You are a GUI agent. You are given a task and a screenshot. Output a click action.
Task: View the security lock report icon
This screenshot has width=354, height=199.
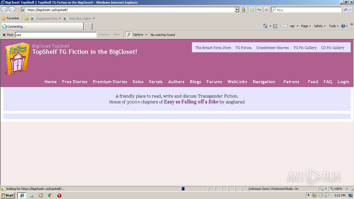pyautogui.click(x=243, y=10)
